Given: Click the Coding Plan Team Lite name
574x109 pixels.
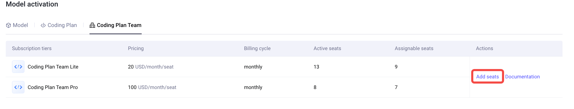Looking at the screenshot, I should click(53, 67).
